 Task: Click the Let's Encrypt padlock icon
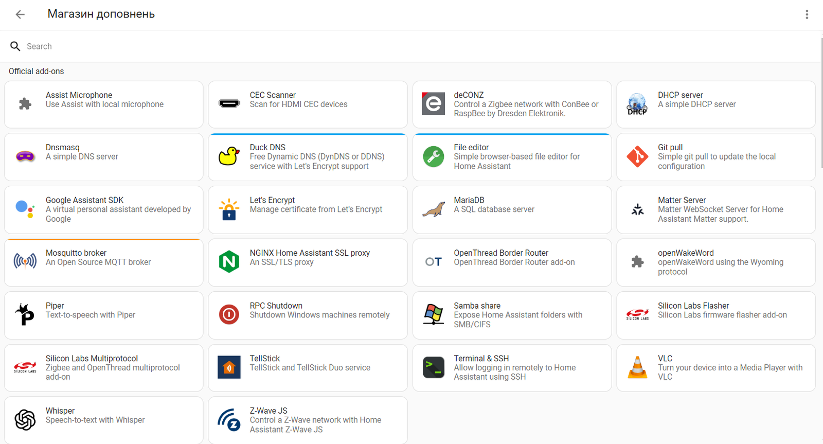[x=229, y=209]
